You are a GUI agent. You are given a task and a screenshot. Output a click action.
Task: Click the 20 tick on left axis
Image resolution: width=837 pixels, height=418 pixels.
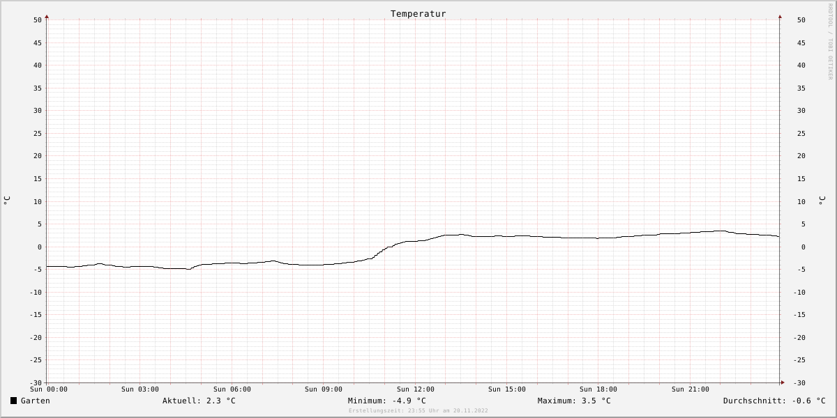[x=38, y=156]
